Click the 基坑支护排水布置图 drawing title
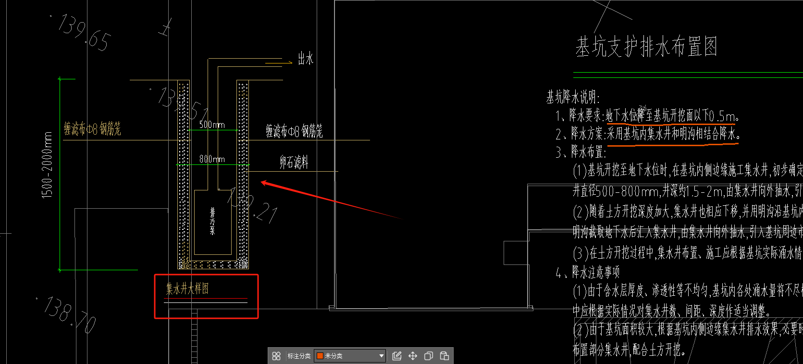Image resolution: width=803 pixels, height=364 pixels. coord(646,47)
